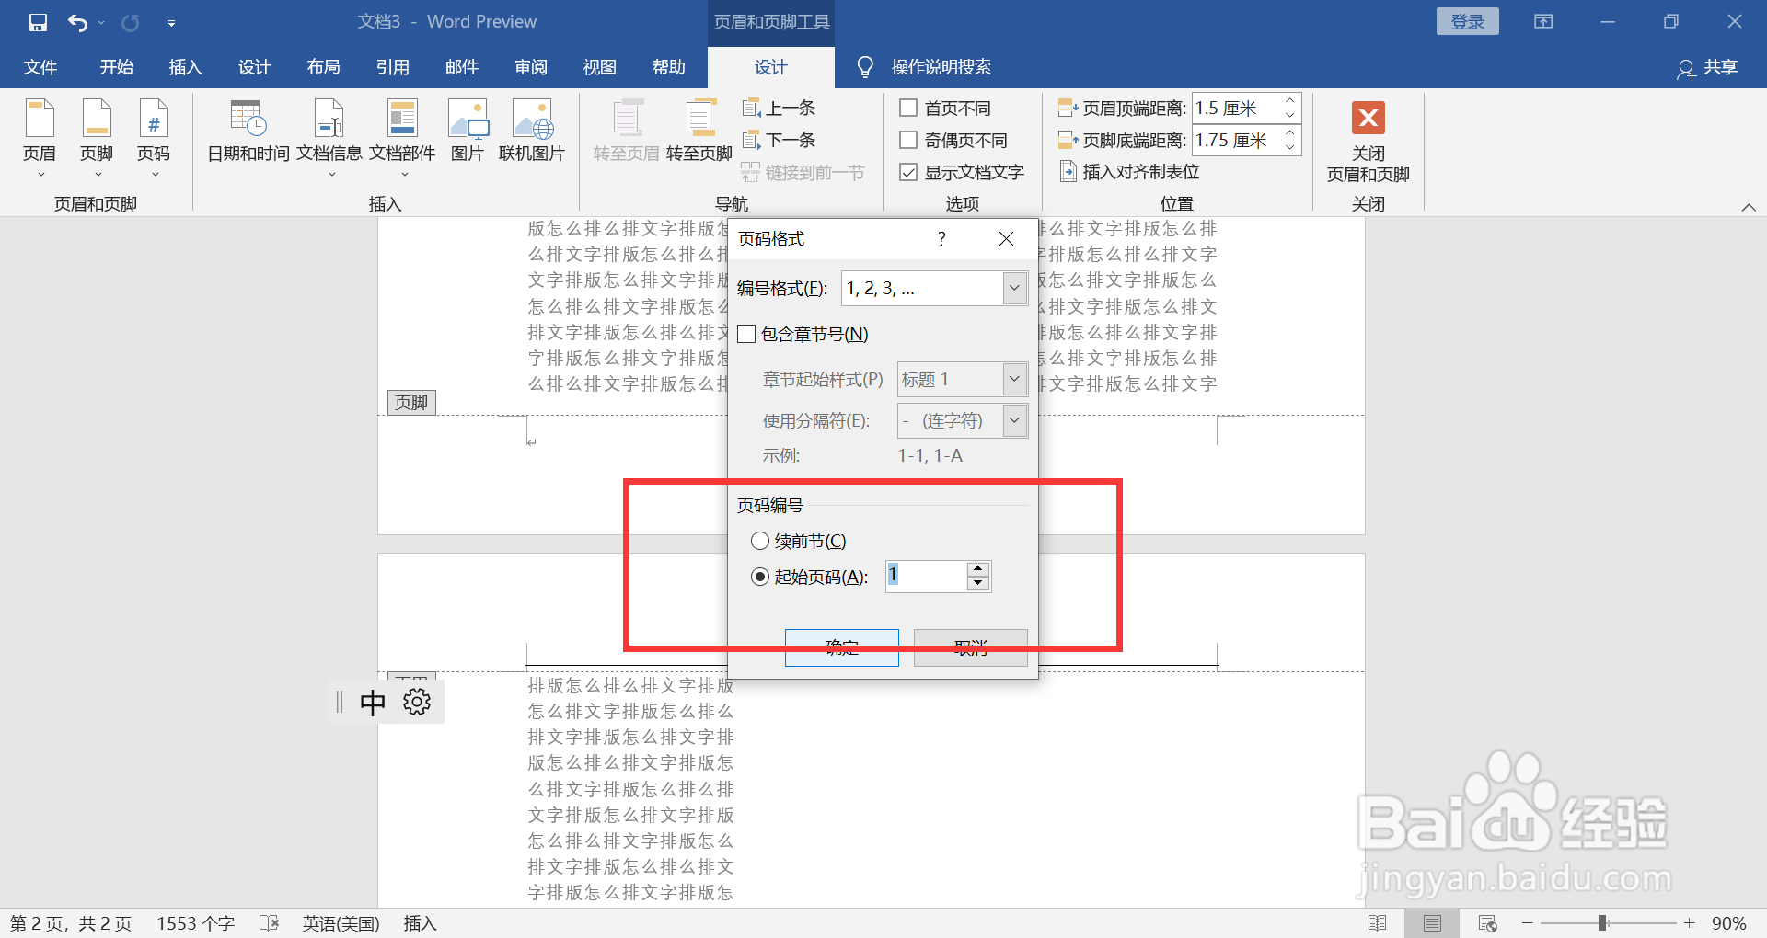Click 取消 in page number format dialog
Viewport: 1767px width, 938px height.
971,647
